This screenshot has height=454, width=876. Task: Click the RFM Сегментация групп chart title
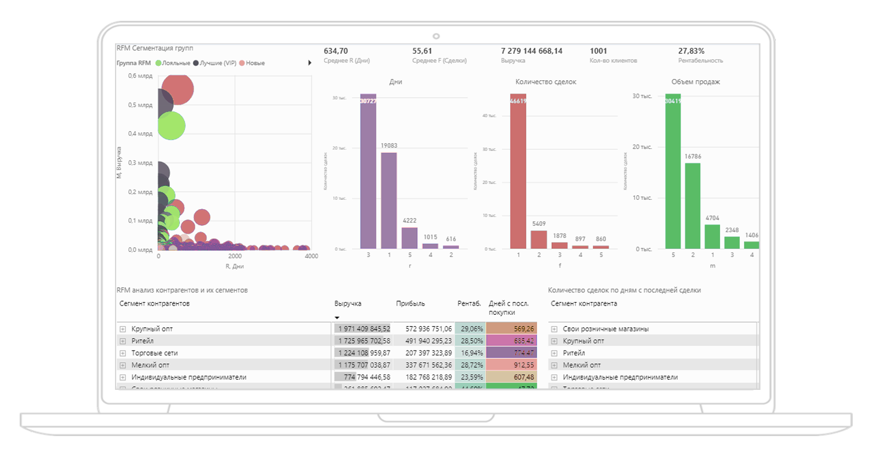(155, 49)
